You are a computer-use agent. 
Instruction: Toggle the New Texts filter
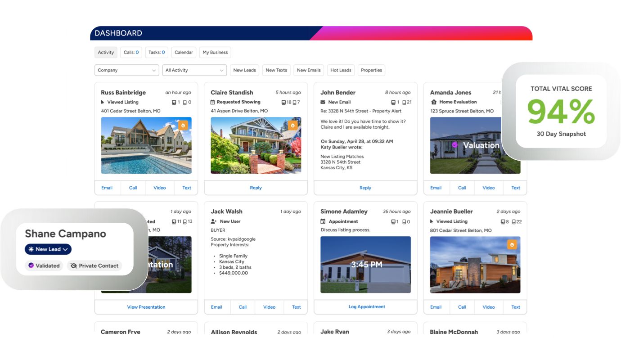(x=276, y=70)
